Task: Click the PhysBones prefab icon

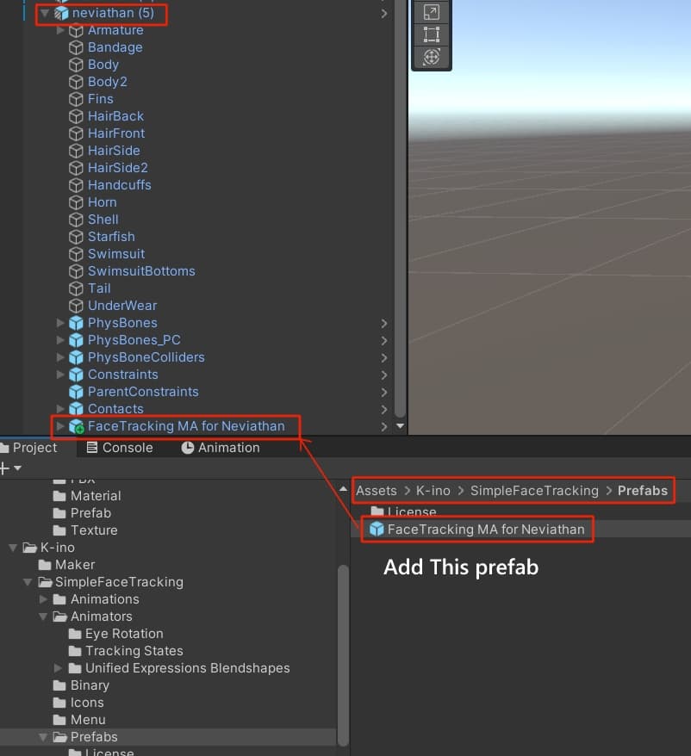Action: 76,323
